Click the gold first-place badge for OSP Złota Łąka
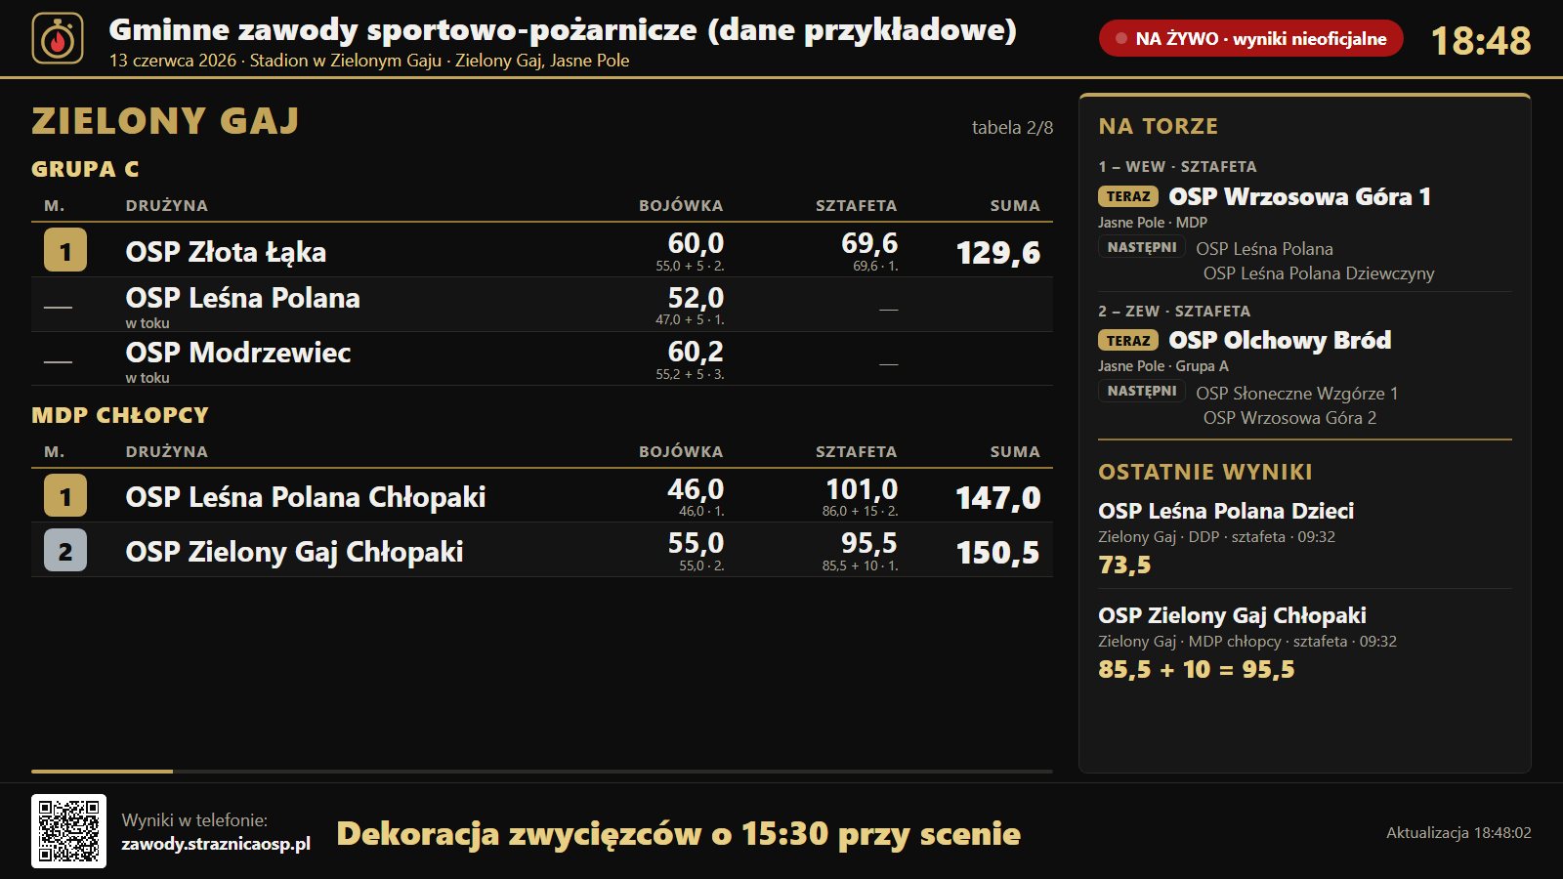Screen dimensions: 1563x879 click(65, 250)
